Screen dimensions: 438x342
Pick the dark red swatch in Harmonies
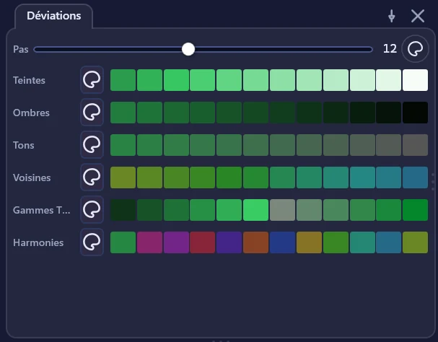(x=203, y=242)
